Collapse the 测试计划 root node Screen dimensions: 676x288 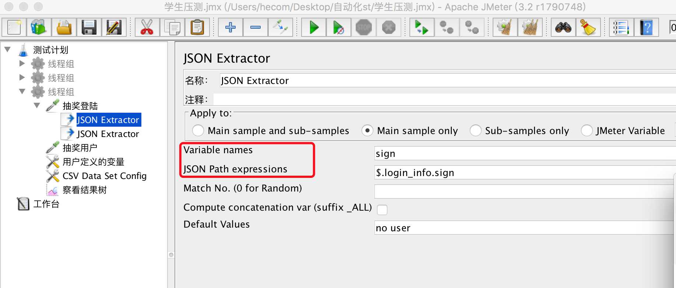click(x=7, y=49)
